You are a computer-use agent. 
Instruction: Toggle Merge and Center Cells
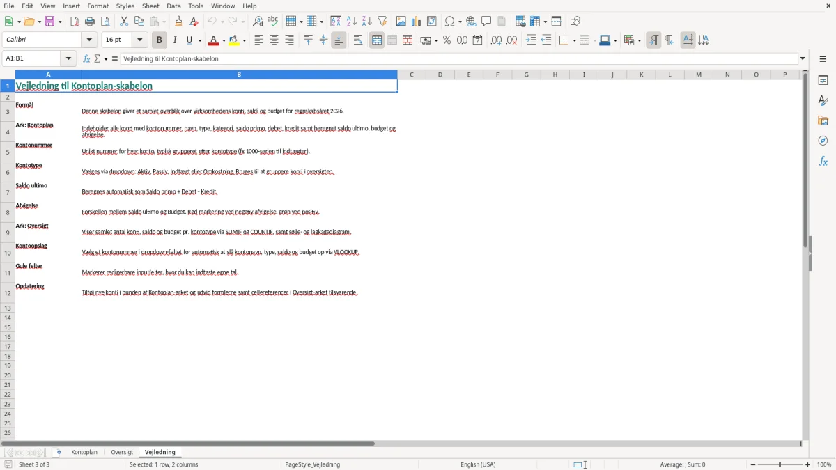(377, 40)
